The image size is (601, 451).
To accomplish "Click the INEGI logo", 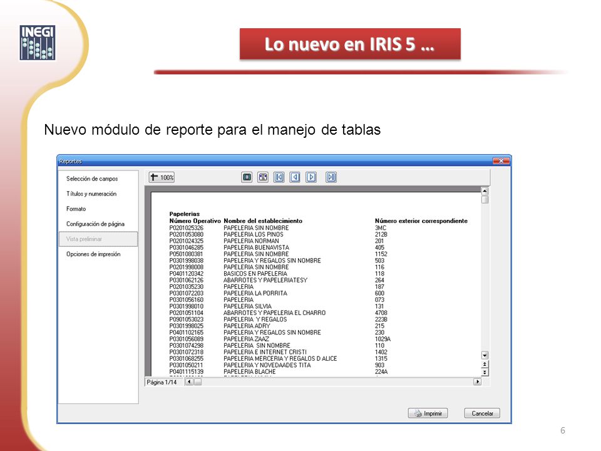I will tap(38, 43).
